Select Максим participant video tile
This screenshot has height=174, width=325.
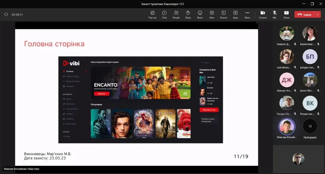pos(287,126)
